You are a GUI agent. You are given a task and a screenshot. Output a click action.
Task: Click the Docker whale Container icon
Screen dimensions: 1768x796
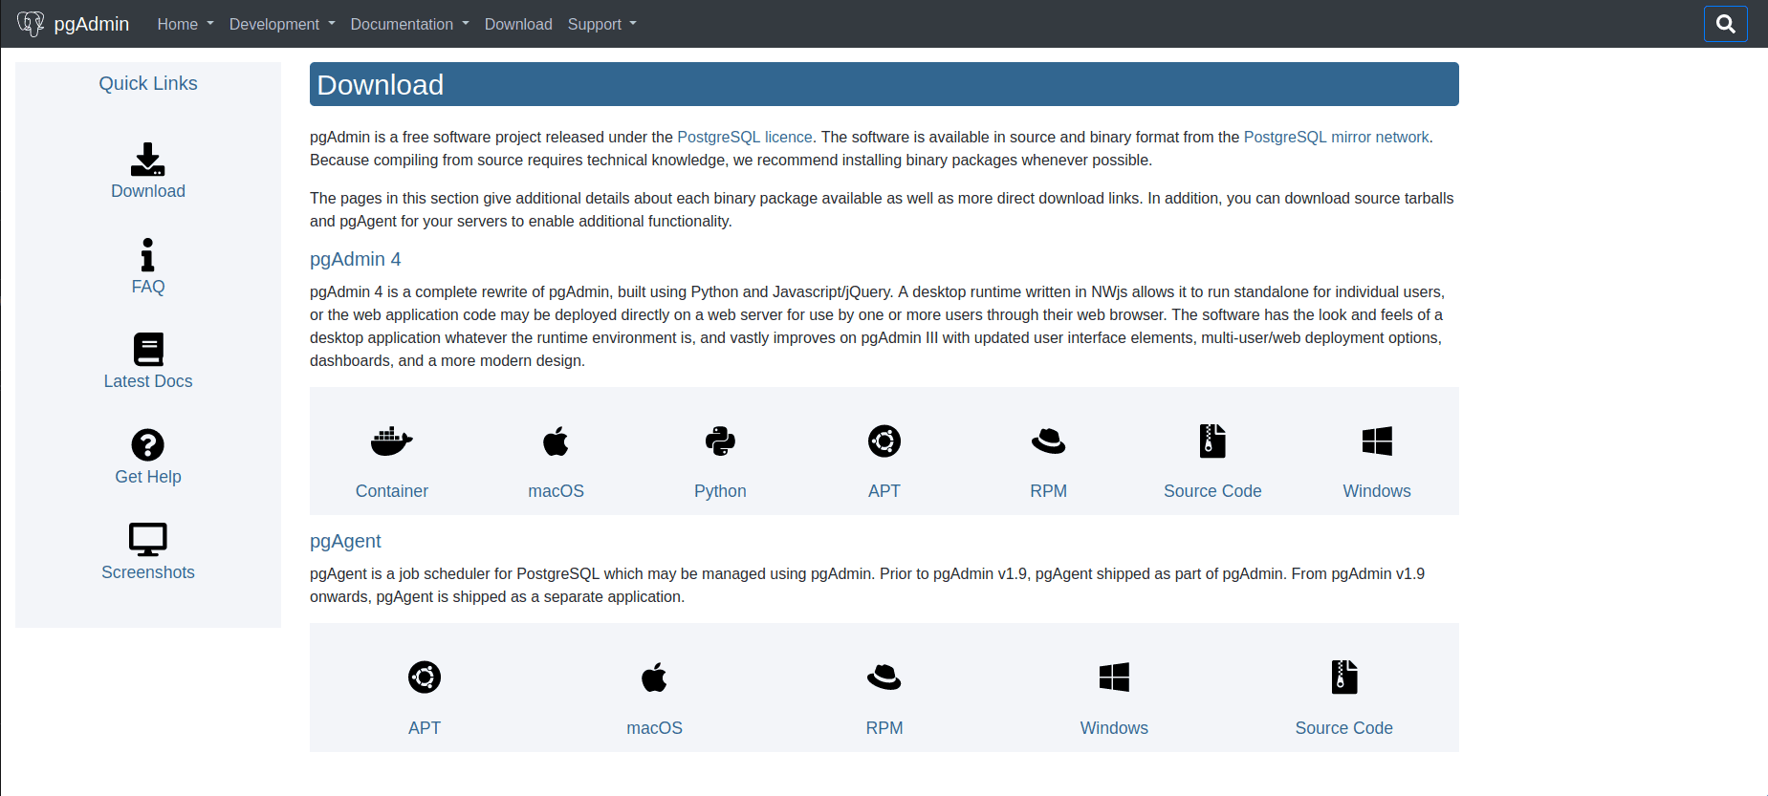point(392,441)
